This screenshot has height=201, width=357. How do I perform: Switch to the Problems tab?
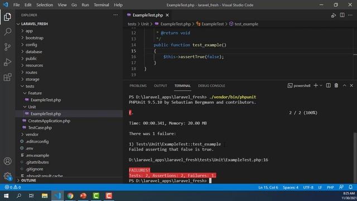138,85
